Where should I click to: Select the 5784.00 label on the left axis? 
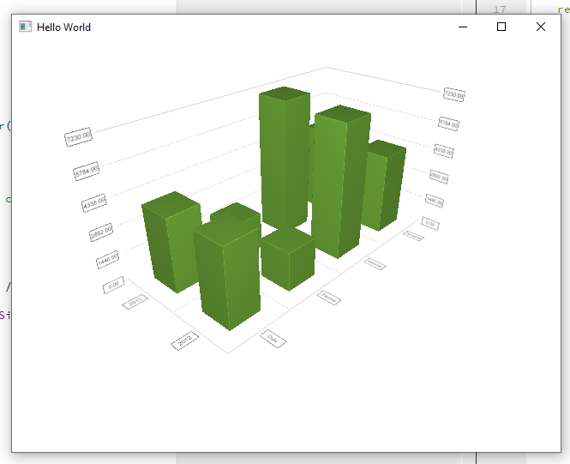coord(87,171)
